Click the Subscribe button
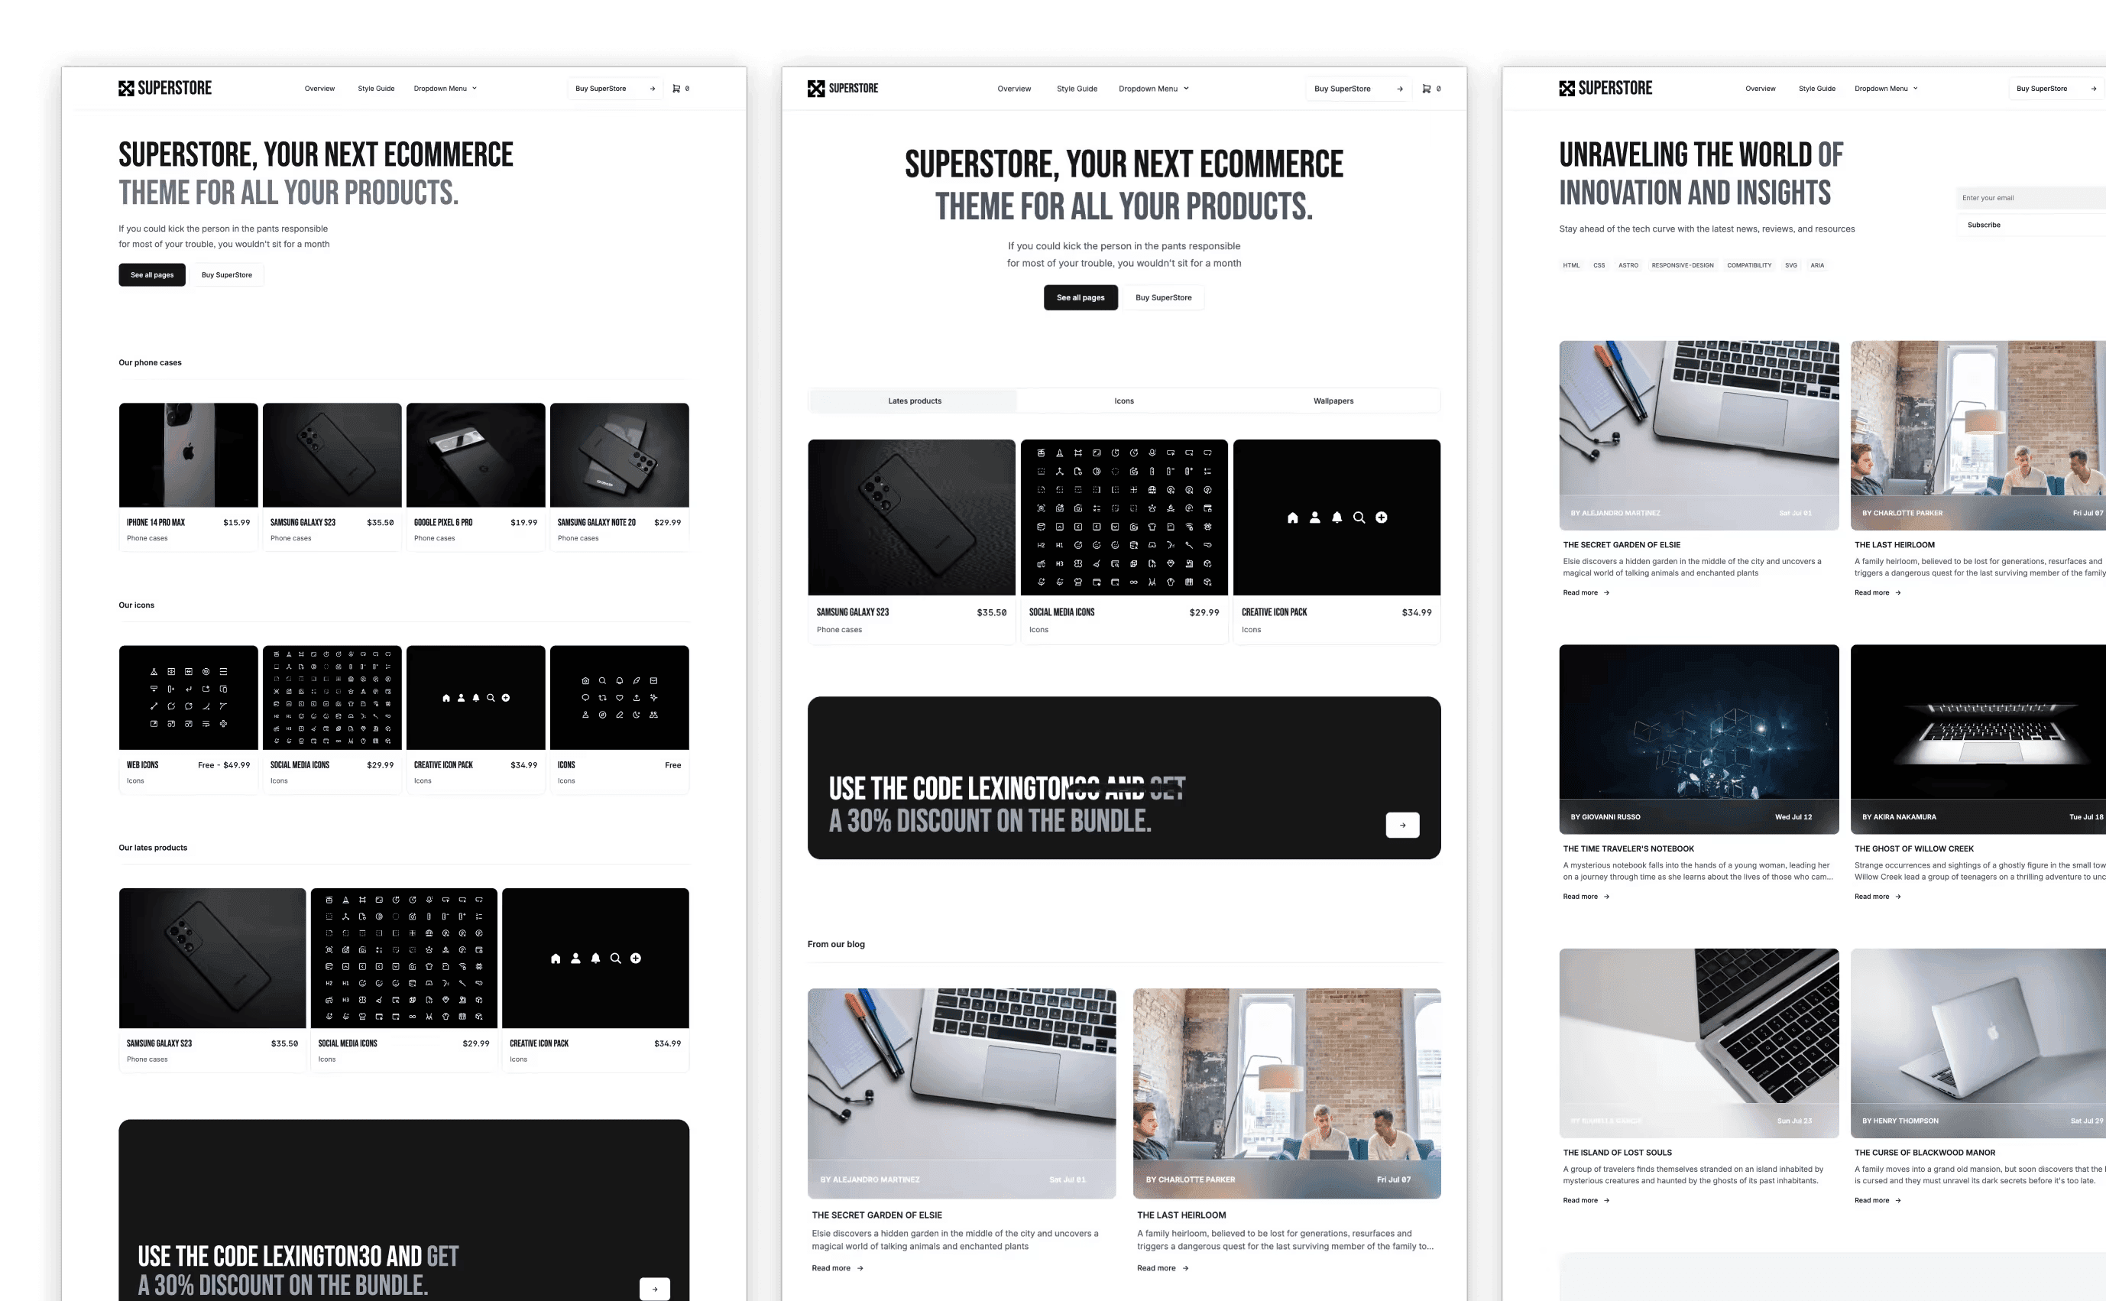Image resolution: width=2106 pixels, height=1301 pixels. click(1984, 225)
